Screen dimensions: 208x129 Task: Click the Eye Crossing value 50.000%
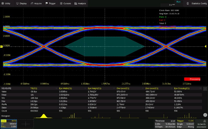click(178, 91)
